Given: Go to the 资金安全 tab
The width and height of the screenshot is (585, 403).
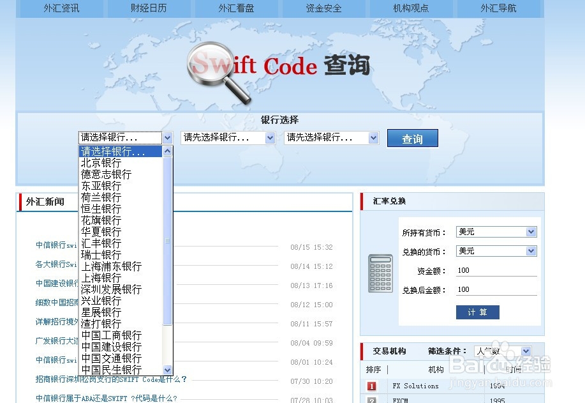Looking at the screenshot, I should click(x=323, y=8).
